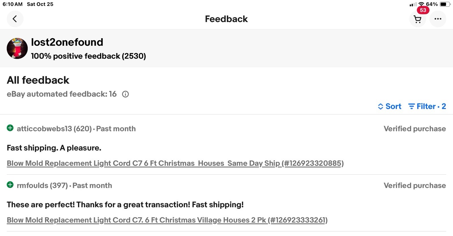Tap the Wi-Fi icon in the status bar
Screen dimensions: 453x236
pyautogui.click(x=421, y=4)
